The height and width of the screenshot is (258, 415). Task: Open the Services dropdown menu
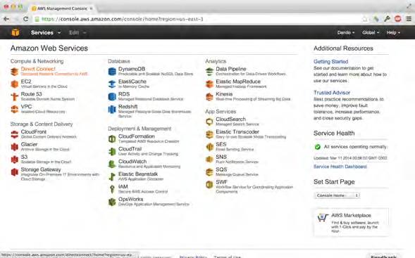46,32
